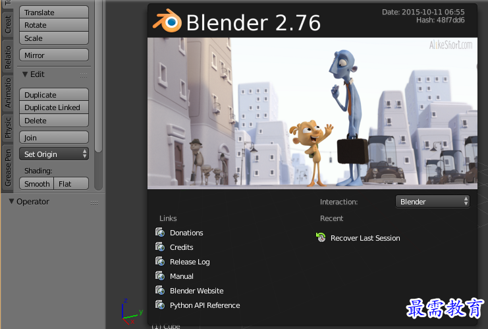The width and height of the screenshot is (488, 329).
Task: Click the Duplicate Linked button
Action: [54, 107]
